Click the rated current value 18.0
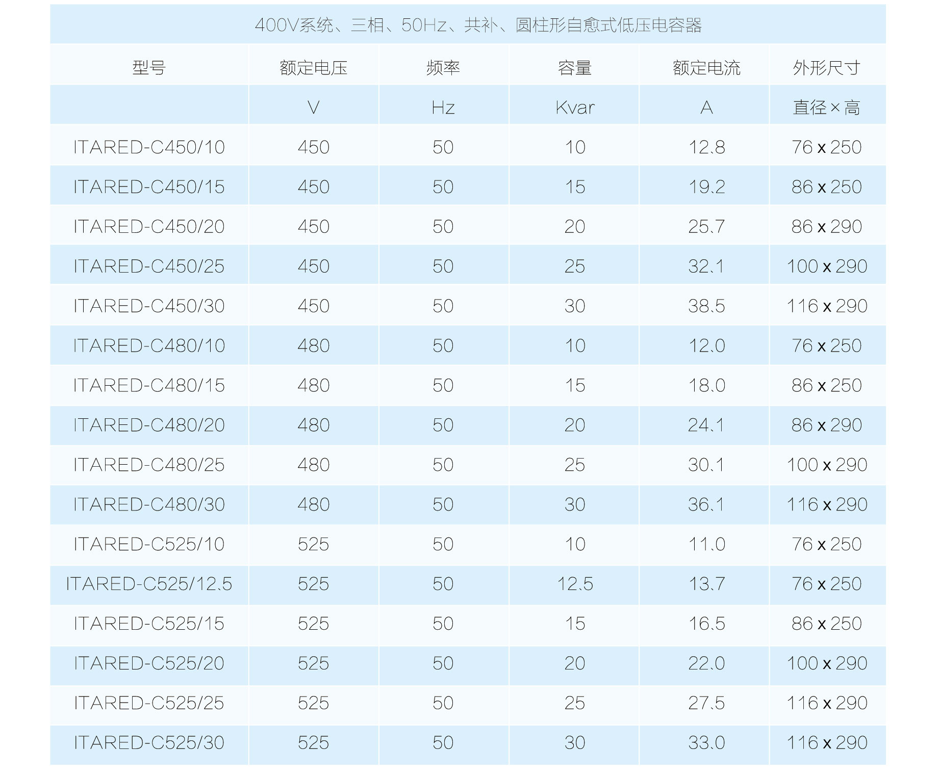 pyautogui.click(x=706, y=386)
